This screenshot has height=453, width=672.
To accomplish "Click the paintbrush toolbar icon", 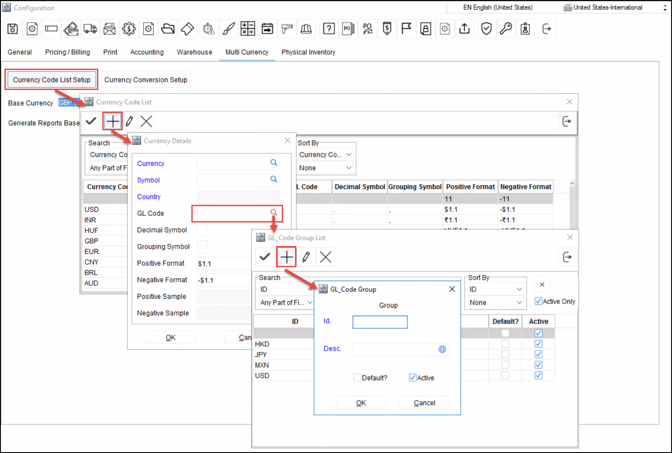I will click(229, 29).
